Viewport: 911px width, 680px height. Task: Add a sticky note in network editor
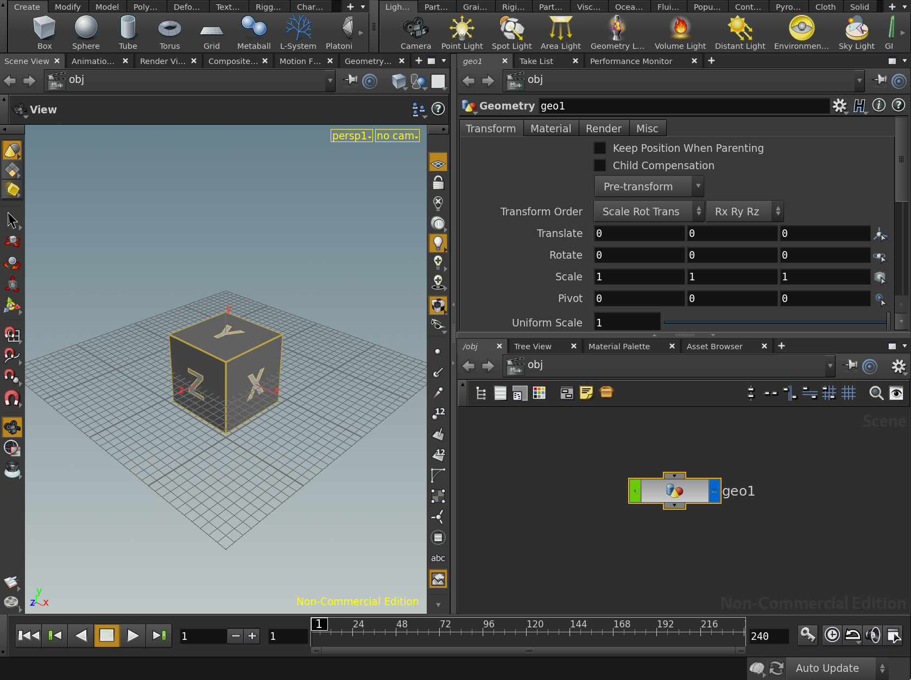pos(586,393)
